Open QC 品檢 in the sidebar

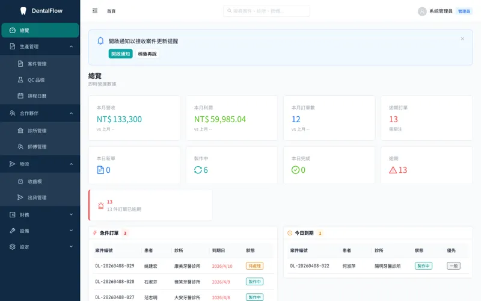(x=40, y=80)
